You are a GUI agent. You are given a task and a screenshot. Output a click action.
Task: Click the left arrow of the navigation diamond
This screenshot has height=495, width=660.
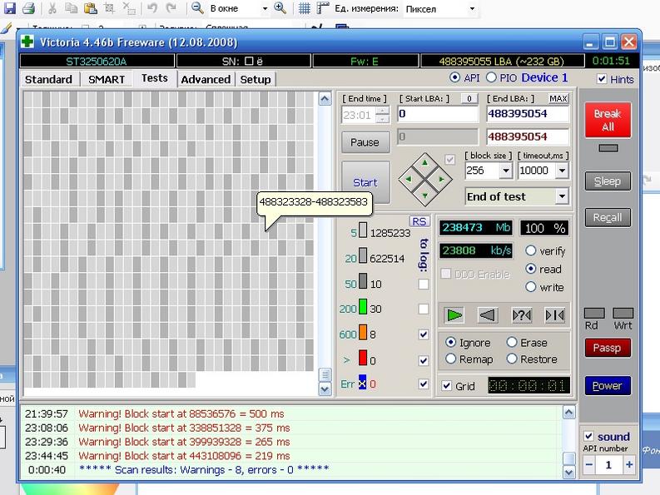click(409, 179)
